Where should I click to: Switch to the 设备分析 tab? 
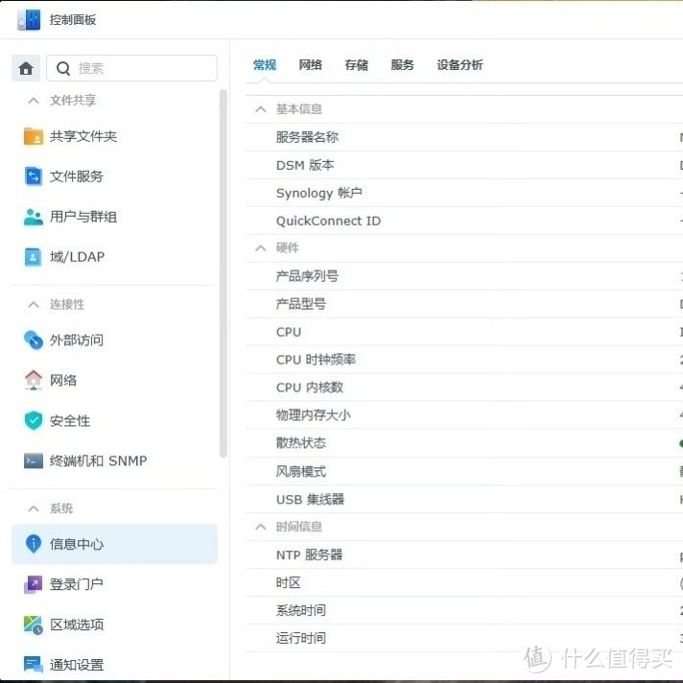[459, 65]
